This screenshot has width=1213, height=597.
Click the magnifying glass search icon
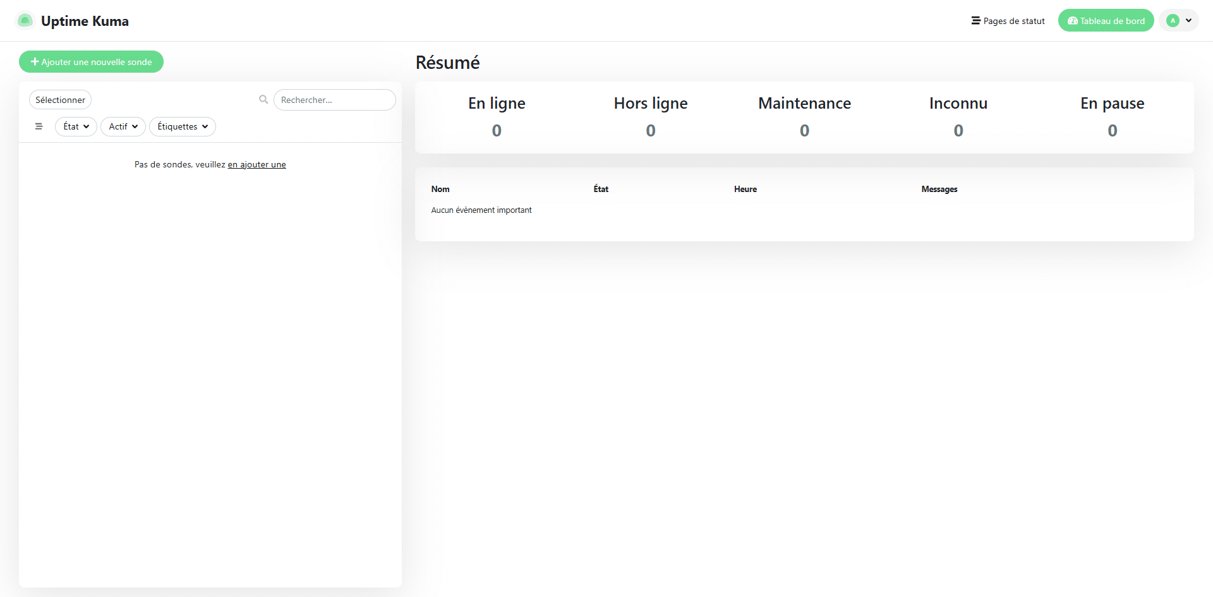[x=263, y=100]
